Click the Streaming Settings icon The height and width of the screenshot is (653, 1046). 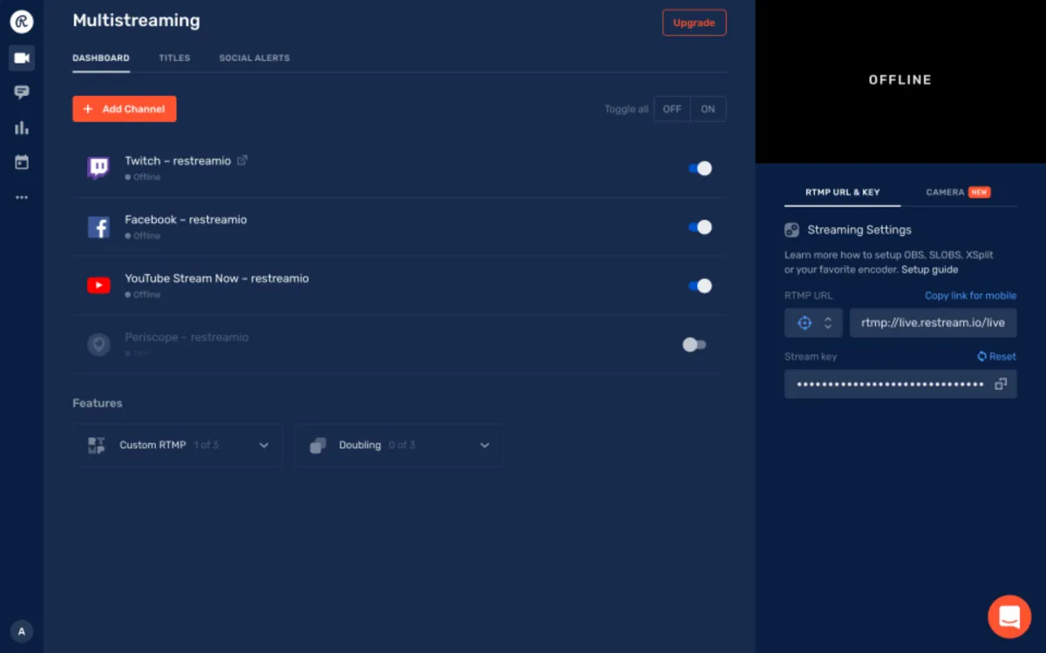791,230
